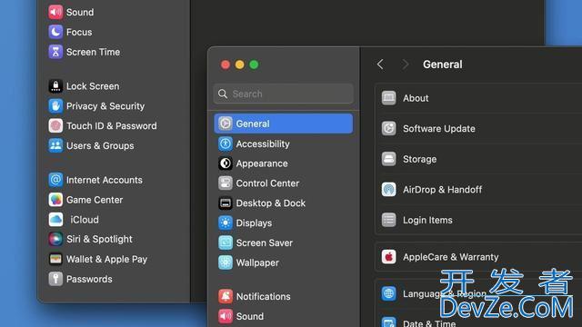Open the Storage row label
The image size is (582, 327).
[419, 160]
